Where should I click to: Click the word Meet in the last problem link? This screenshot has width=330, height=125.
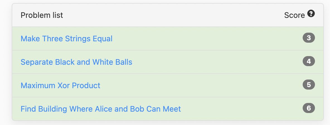(x=172, y=109)
